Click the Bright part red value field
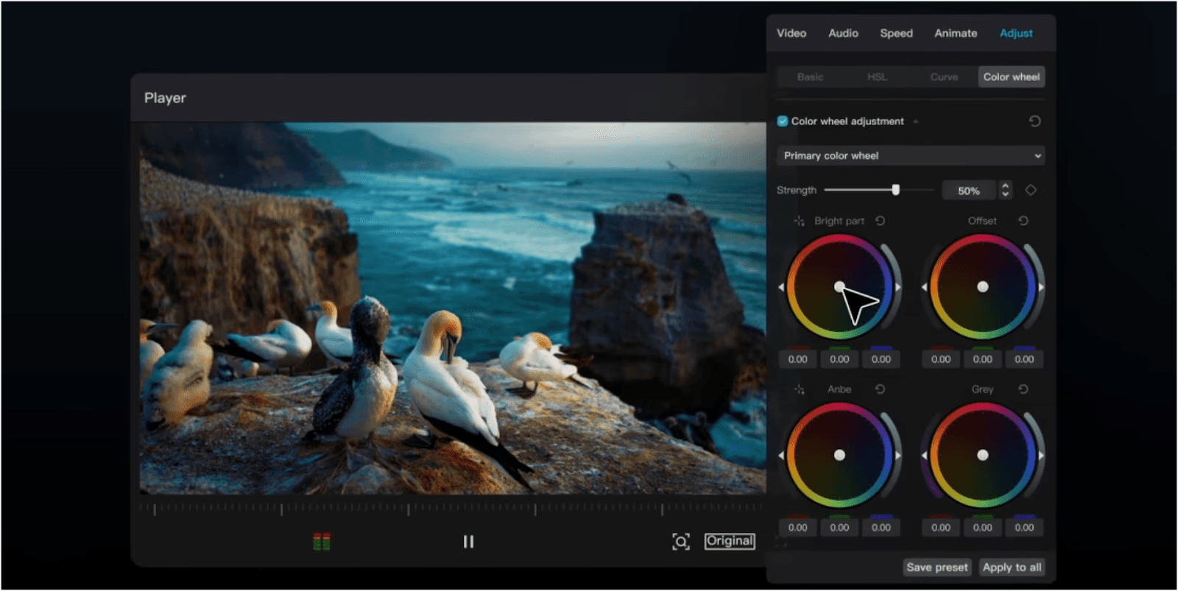 [x=798, y=359]
